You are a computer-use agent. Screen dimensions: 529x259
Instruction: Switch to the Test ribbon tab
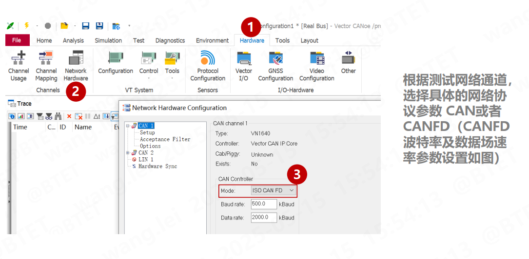(x=138, y=40)
